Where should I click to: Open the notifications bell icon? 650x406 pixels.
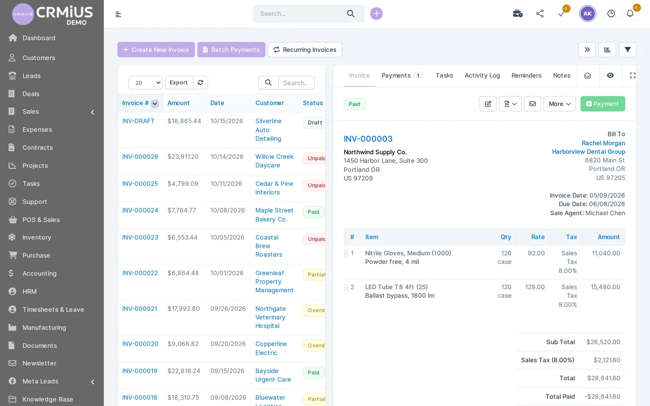coord(630,14)
